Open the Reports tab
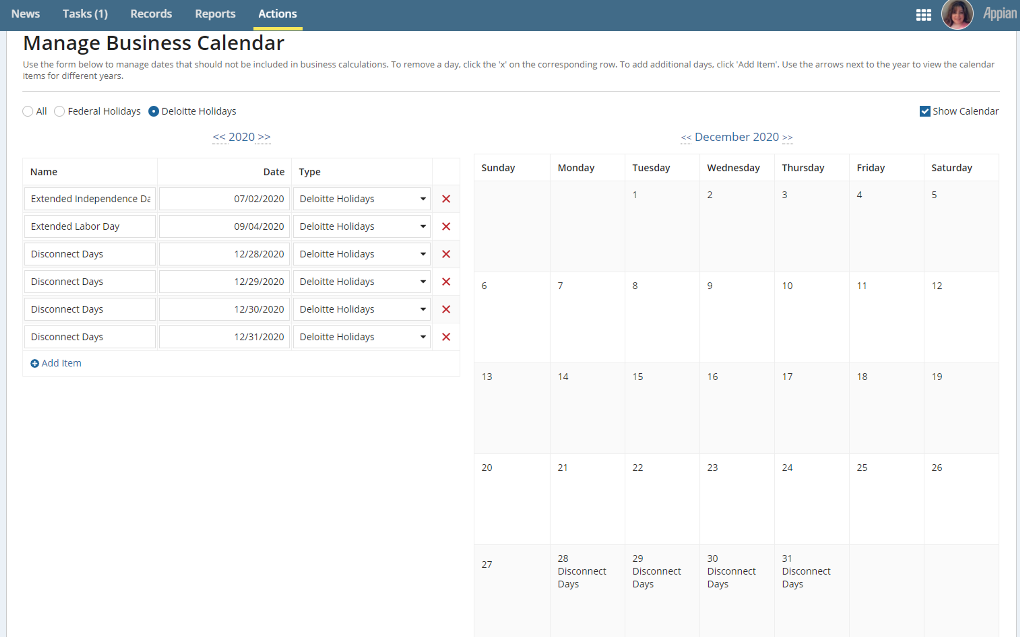Viewport: 1020px width, 637px height. tap(215, 14)
